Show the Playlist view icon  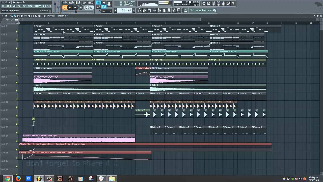[x=140, y=10]
